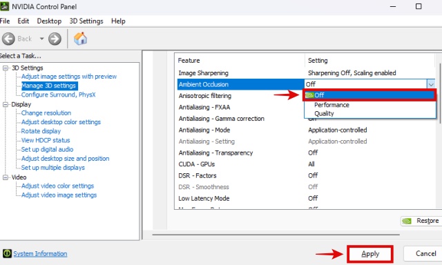The image size is (442, 265).
Task: Open Adjust video color settings task
Action: pos(58,186)
